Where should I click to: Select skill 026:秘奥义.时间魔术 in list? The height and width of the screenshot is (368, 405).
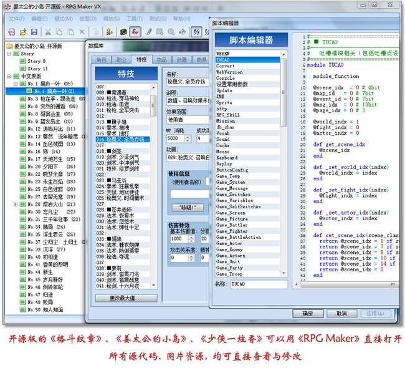pyautogui.click(x=123, y=198)
